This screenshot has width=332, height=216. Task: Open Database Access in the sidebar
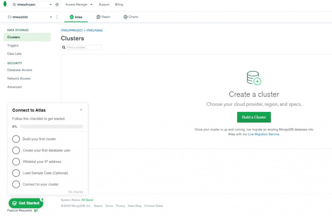point(20,70)
